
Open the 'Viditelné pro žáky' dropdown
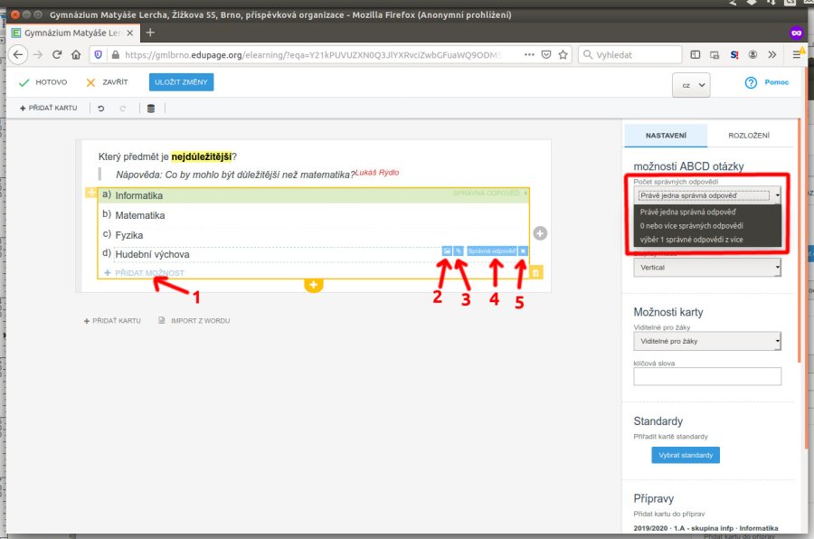click(707, 341)
